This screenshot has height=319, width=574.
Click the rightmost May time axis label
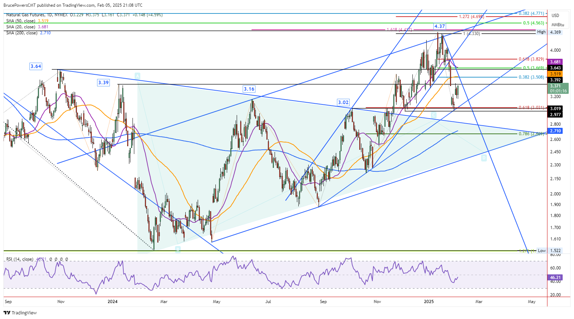click(x=531, y=302)
